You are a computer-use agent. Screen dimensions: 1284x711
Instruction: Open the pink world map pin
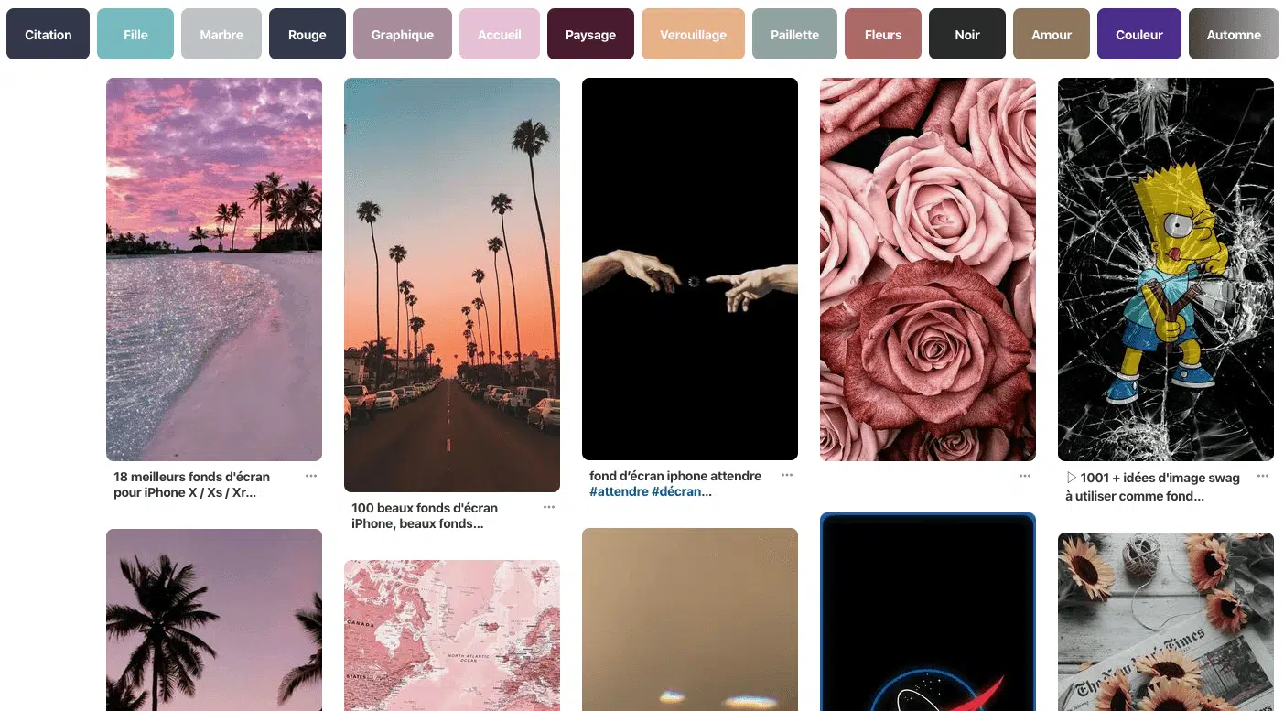(x=452, y=635)
